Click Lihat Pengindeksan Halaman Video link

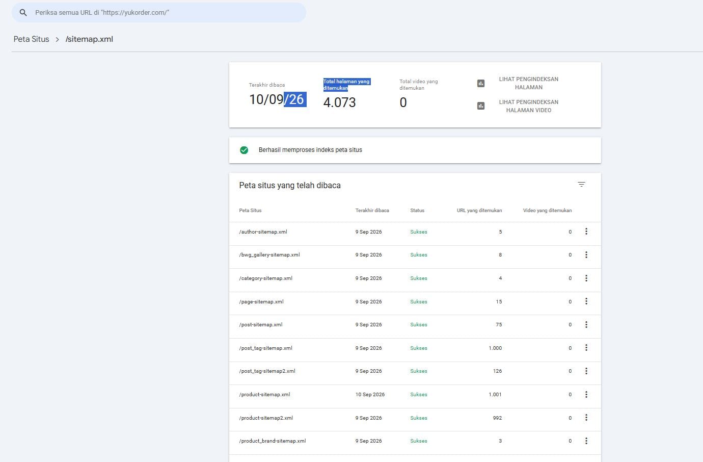(x=528, y=106)
